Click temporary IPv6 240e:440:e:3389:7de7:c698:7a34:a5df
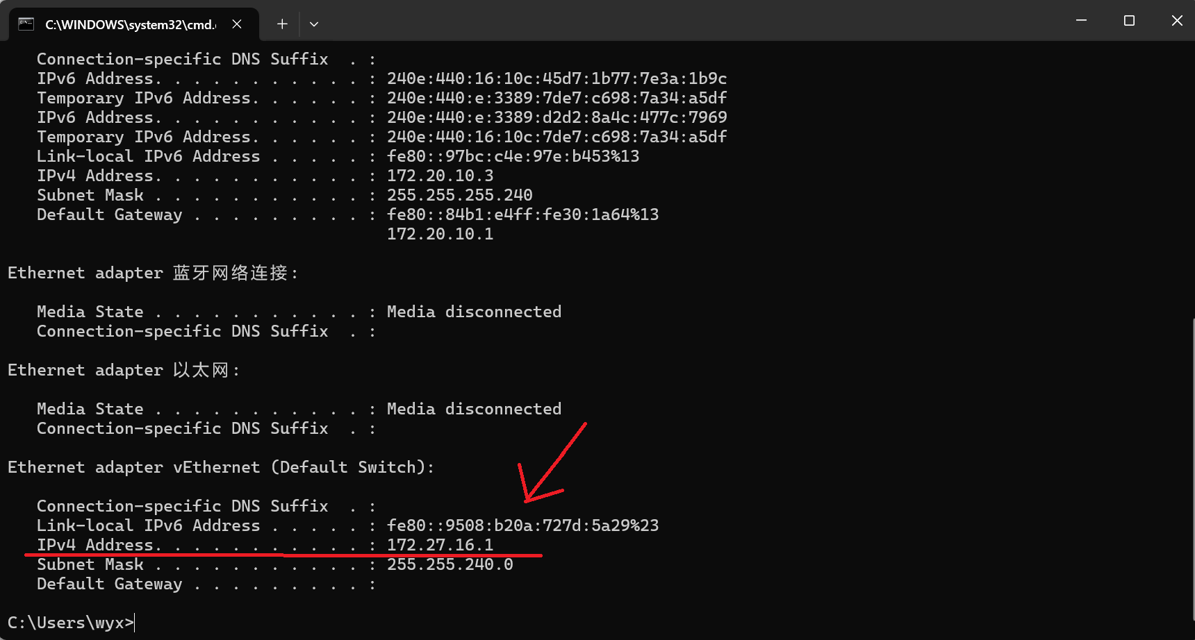 pos(557,98)
